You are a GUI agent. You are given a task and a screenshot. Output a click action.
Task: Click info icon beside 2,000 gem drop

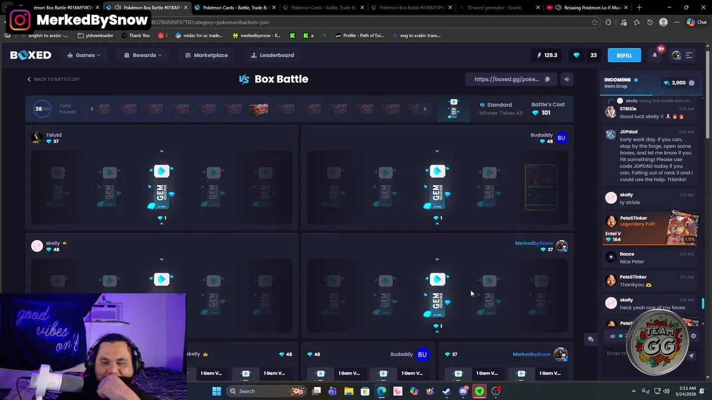point(691,83)
